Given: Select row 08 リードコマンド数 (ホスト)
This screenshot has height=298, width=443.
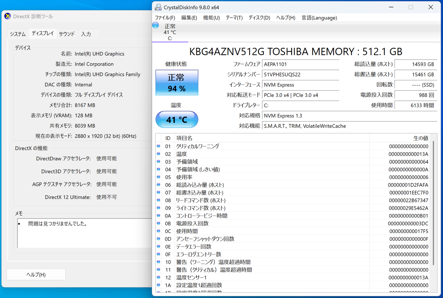Looking at the screenshot, I should pyautogui.click(x=293, y=200).
